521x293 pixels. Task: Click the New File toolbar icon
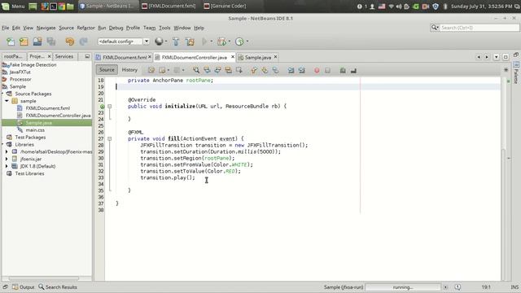click(x=11, y=42)
